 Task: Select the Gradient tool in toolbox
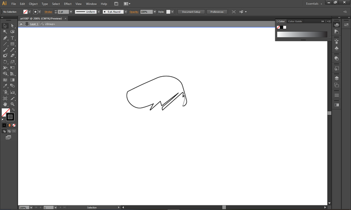[x=12, y=79]
